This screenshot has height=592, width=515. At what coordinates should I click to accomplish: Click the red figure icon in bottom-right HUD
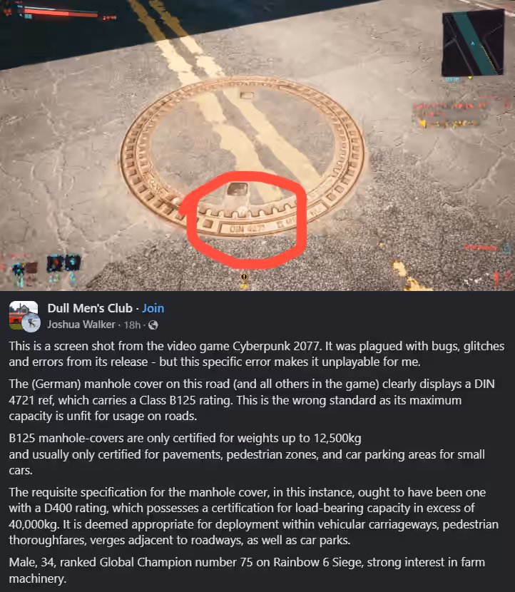click(496, 279)
